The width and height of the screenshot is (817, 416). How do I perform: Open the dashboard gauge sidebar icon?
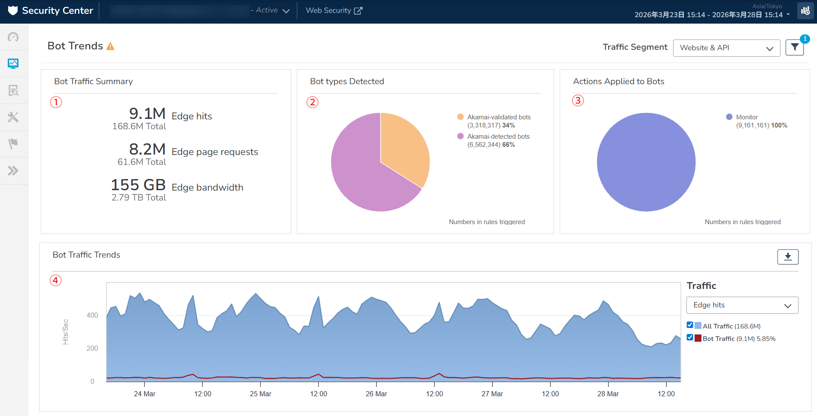(x=13, y=37)
